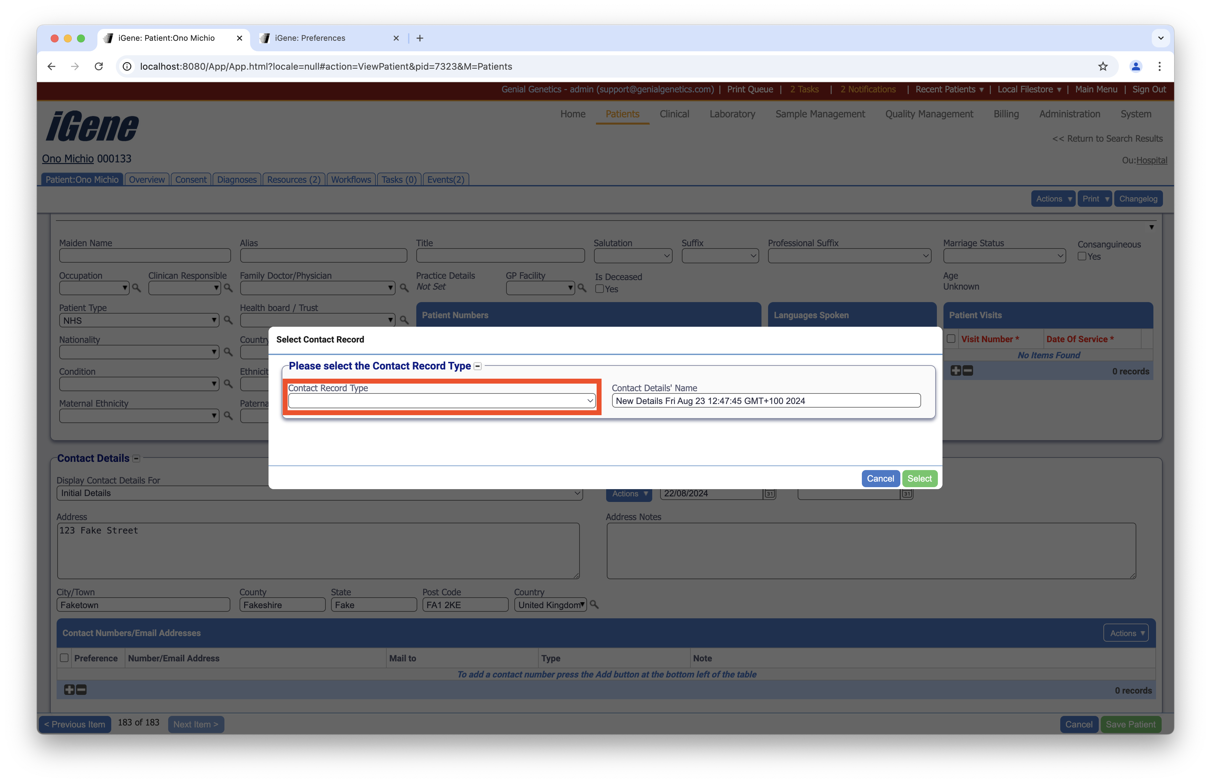Screen dimensions: 1211x783
Task: Open the Suffix dropdown
Action: [x=720, y=256]
